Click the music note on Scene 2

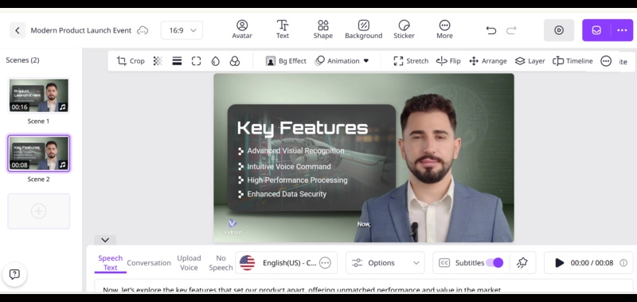(x=63, y=165)
